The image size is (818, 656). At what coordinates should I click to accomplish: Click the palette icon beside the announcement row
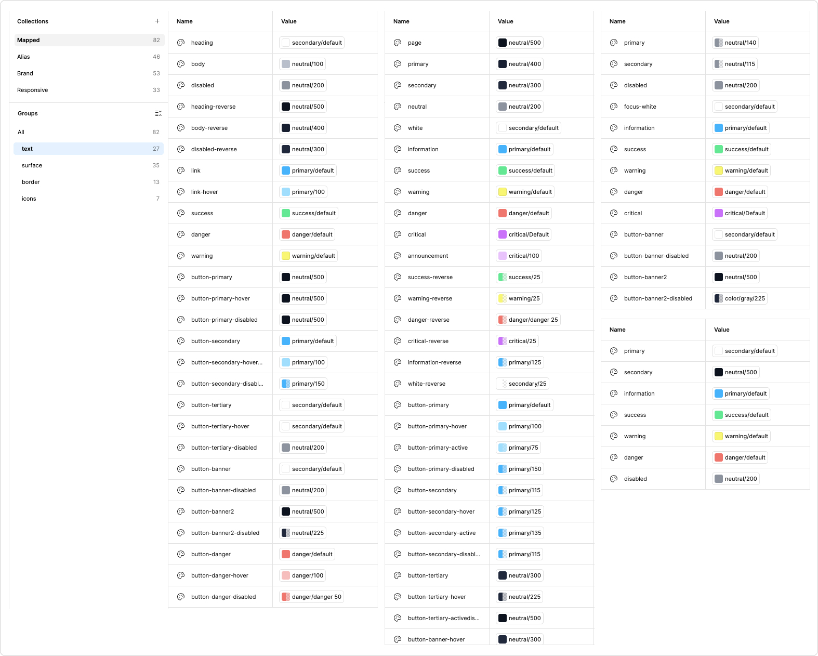pyautogui.click(x=398, y=256)
